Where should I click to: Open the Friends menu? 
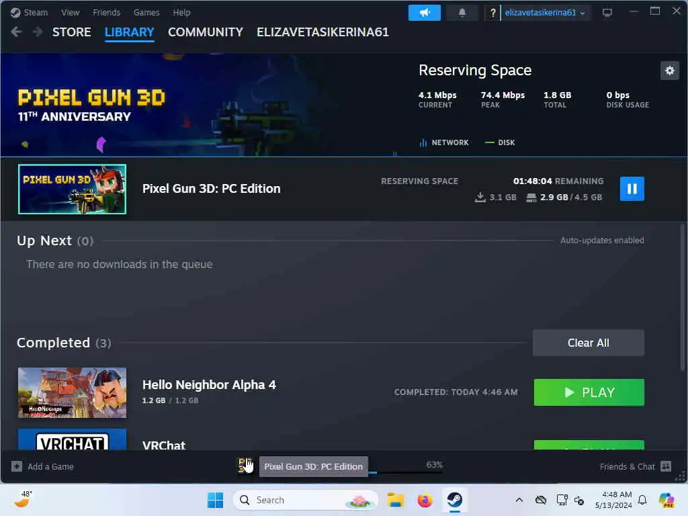pyautogui.click(x=107, y=12)
